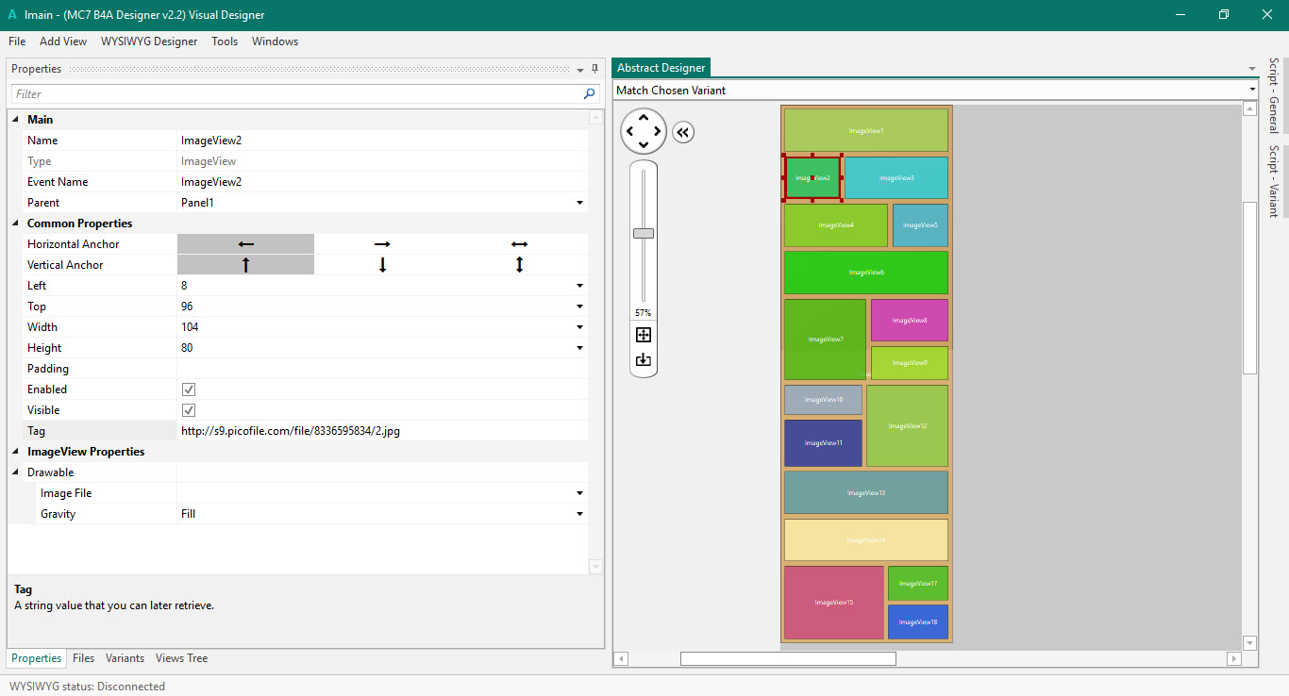Uncheck the Enabled checkbox
Viewport: 1289px width, 696px height.
coord(189,389)
